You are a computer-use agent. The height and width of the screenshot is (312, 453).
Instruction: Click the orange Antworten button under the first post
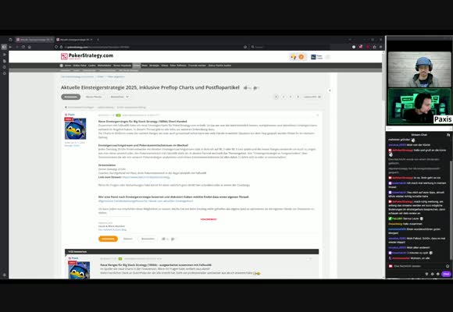[x=108, y=239]
